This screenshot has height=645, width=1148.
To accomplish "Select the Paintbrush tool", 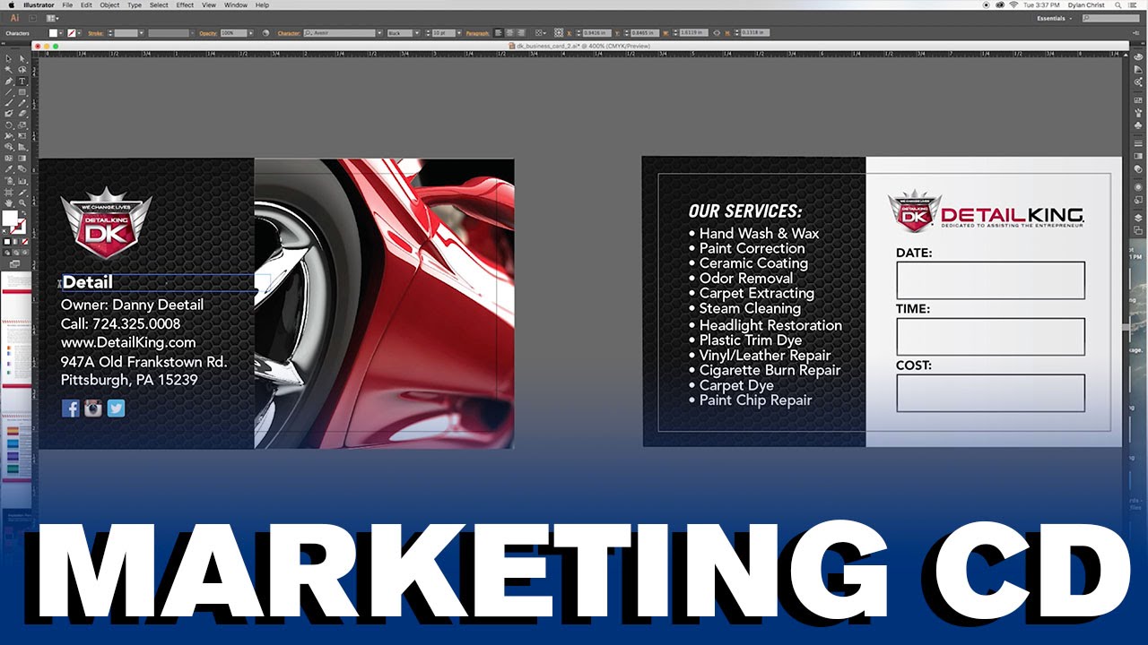I will pyautogui.click(x=9, y=102).
